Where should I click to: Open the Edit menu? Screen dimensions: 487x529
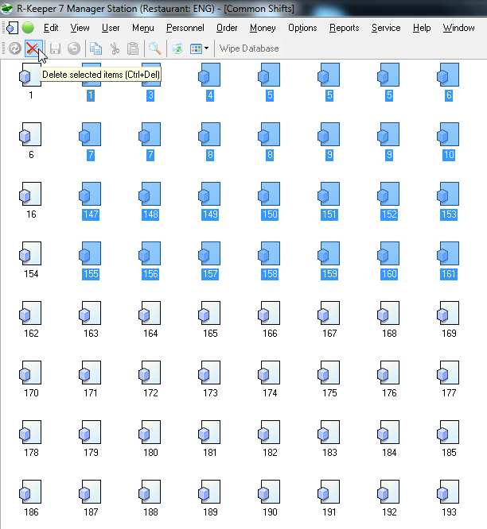click(51, 28)
